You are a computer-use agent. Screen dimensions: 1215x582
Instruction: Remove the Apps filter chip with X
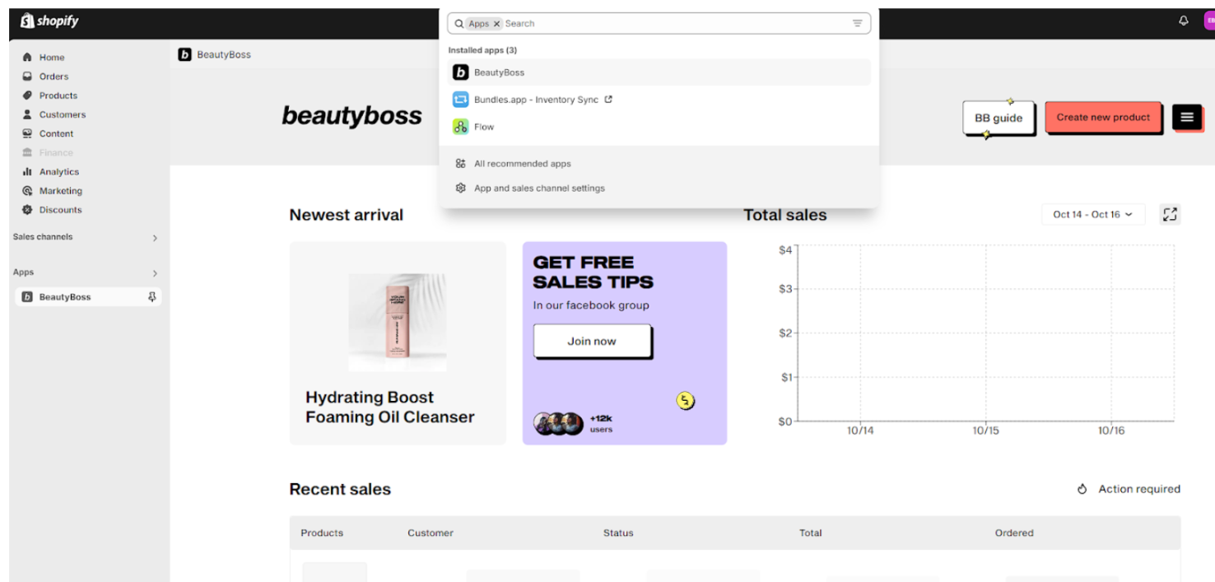click(496, 24)
